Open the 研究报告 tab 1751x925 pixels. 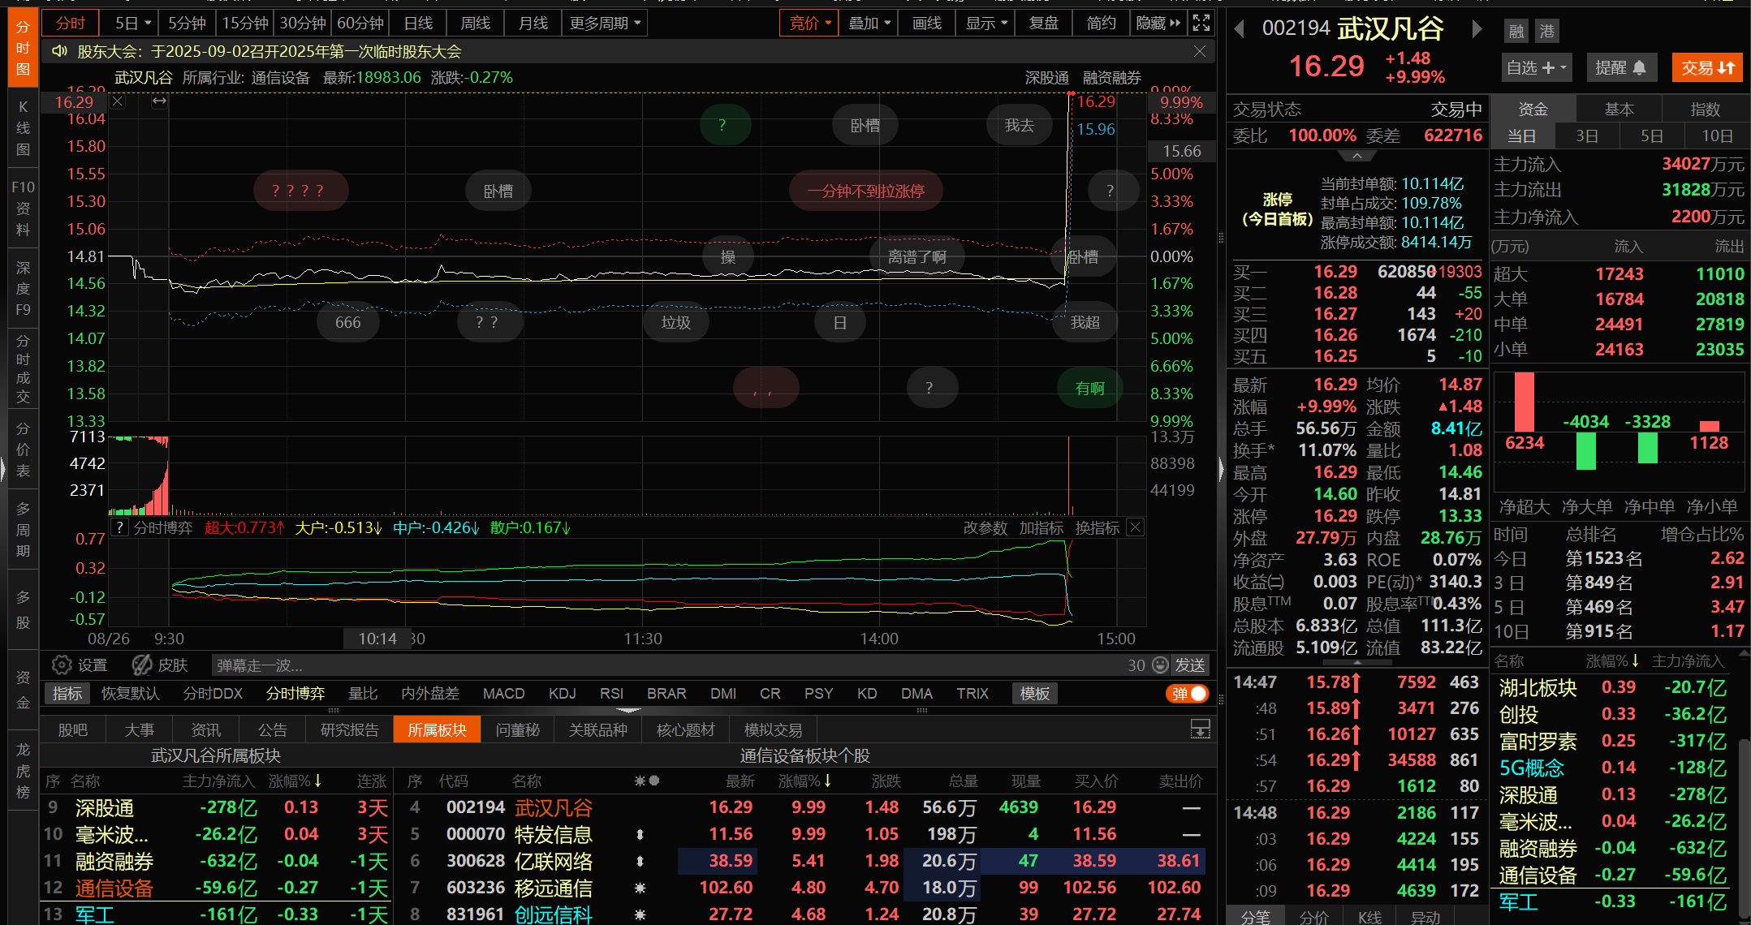click(349, 729)
